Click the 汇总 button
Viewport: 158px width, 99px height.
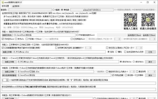coord(150,52)
